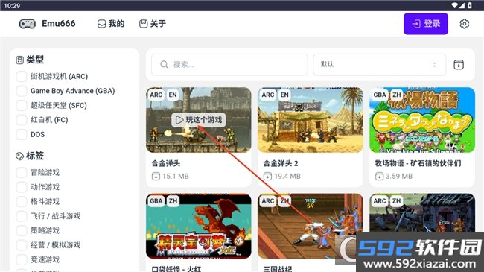The width and height of the screenshot is (484, 272).
Task: Click the download manager icon beside sort box
Action: [x=459, y=65]
